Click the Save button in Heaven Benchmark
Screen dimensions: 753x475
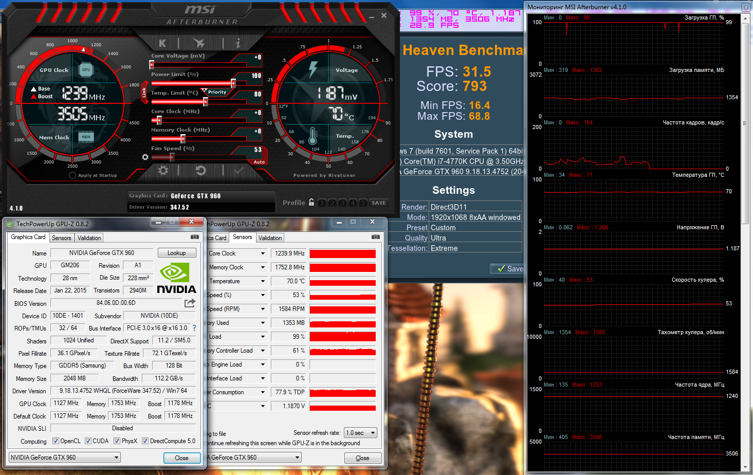(x=507, y=268)
